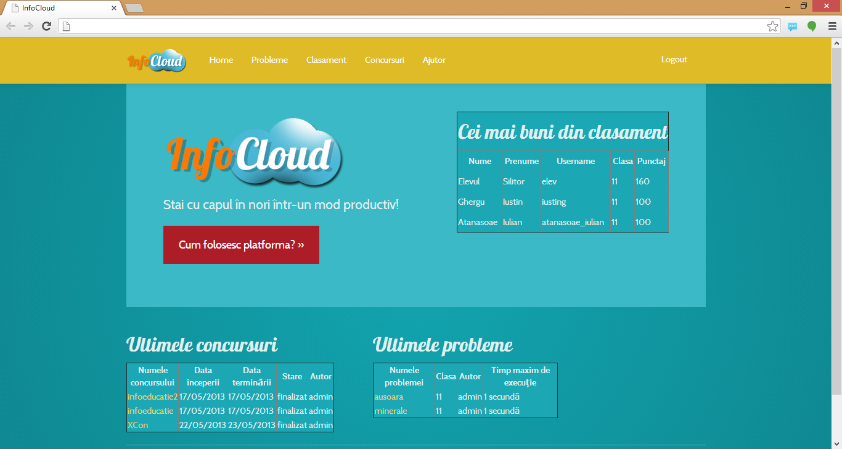The image size is (842, 449).
Task: Click the blue chat extension icon
Action: click(793, 27)
